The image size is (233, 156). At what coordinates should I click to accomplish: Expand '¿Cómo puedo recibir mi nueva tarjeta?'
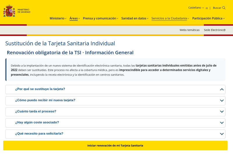tap(115, 101)
